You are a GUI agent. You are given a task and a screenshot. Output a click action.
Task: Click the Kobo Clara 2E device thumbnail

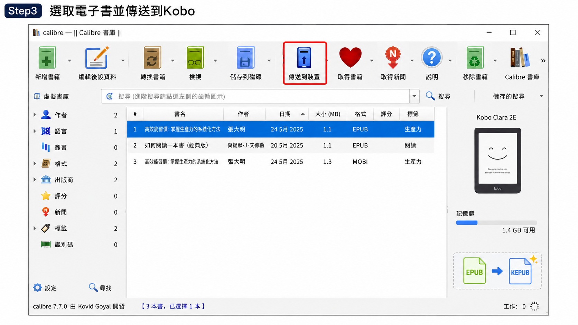click(497, 161)
